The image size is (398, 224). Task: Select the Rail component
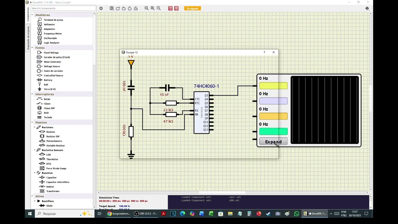(46, 85)
